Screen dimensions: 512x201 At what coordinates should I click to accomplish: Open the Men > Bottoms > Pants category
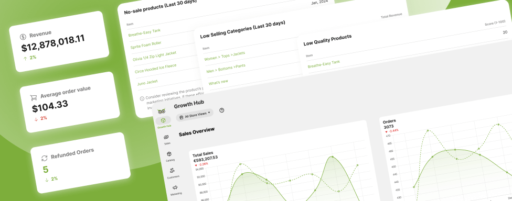click(226, 68)
